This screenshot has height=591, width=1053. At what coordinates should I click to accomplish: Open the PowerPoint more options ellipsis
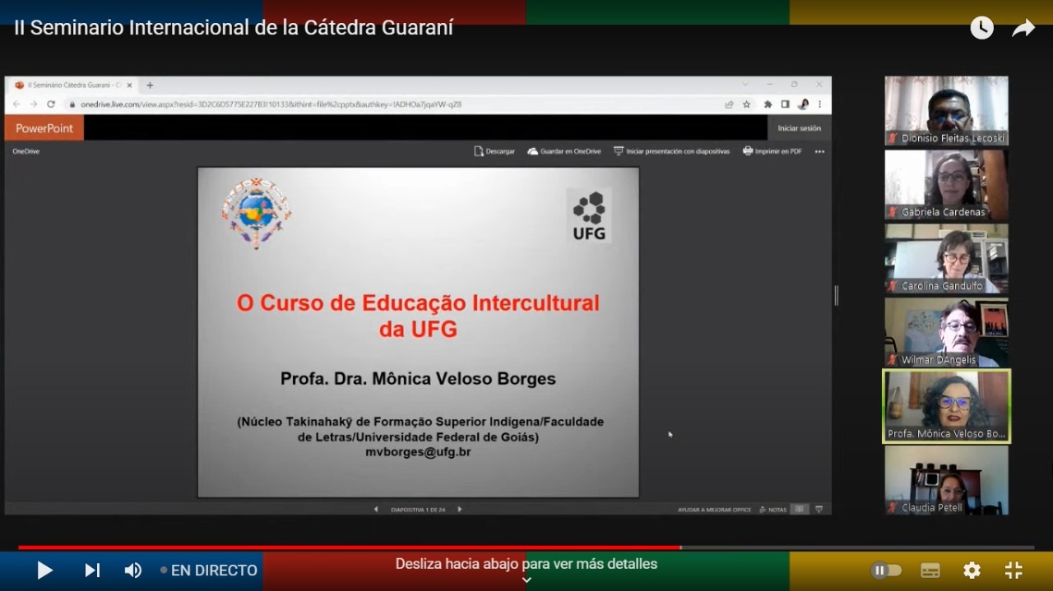(819, 151)
